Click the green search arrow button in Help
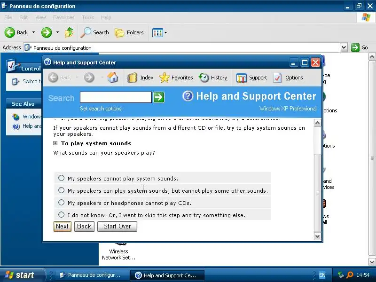 click(x=159, y=97)
